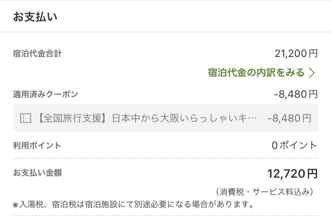Open the 宿泊代金の内訳をみる link
The image size is (331, 220).
pyautogui.click(x=261, y=73)
